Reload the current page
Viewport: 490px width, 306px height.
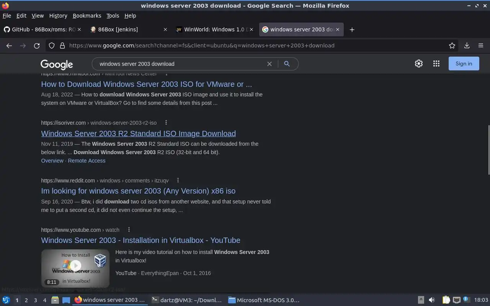coord(37,46)
